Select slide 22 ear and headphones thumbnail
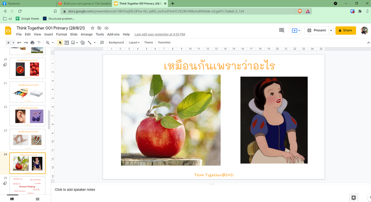Viewport: 371px width, 202px height. [27, 116]
